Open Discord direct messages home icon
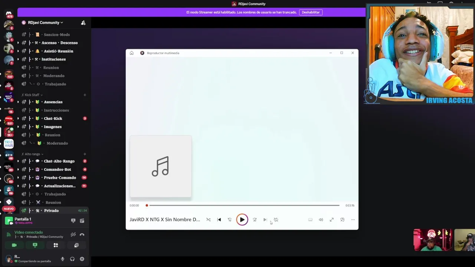The height and width of the screenshot is (267, 475). tap(9, 14)
